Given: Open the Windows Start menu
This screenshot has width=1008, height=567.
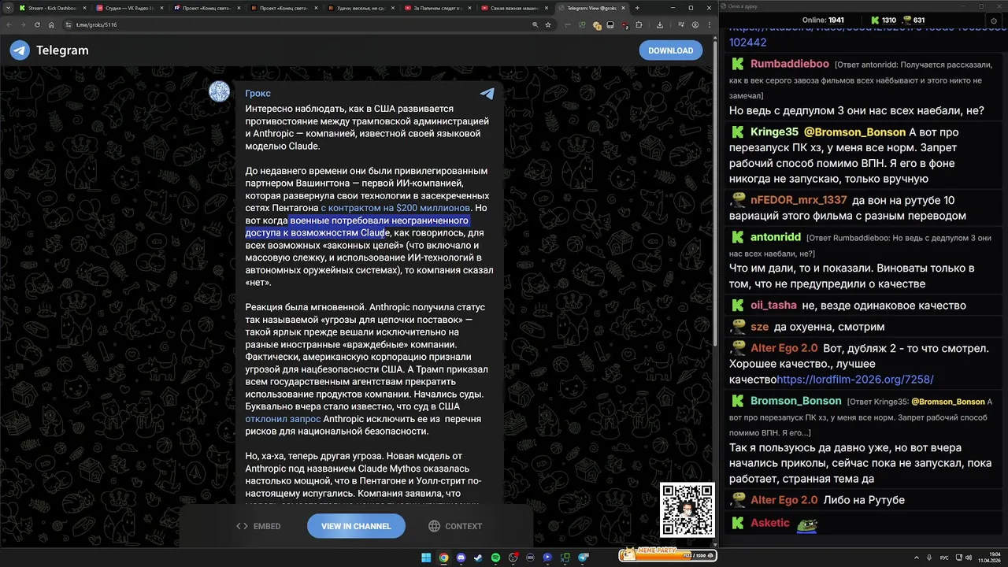Looking at the screenshot, I should [426, 558].
